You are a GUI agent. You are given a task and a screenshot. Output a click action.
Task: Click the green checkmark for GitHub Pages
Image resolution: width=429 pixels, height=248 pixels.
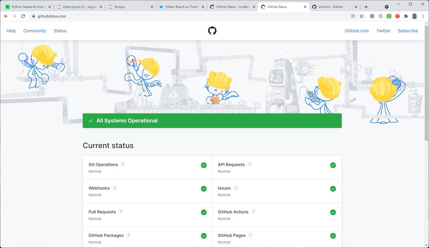[333, 236]
